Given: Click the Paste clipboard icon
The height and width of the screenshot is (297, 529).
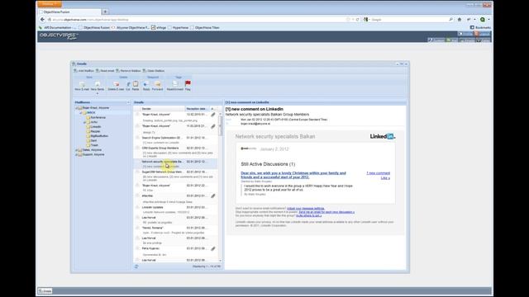Looking at the screenshot, I should pos(136,84).
